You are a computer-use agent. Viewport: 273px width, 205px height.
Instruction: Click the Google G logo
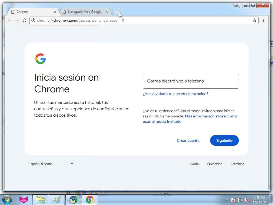tap(41, 59)
